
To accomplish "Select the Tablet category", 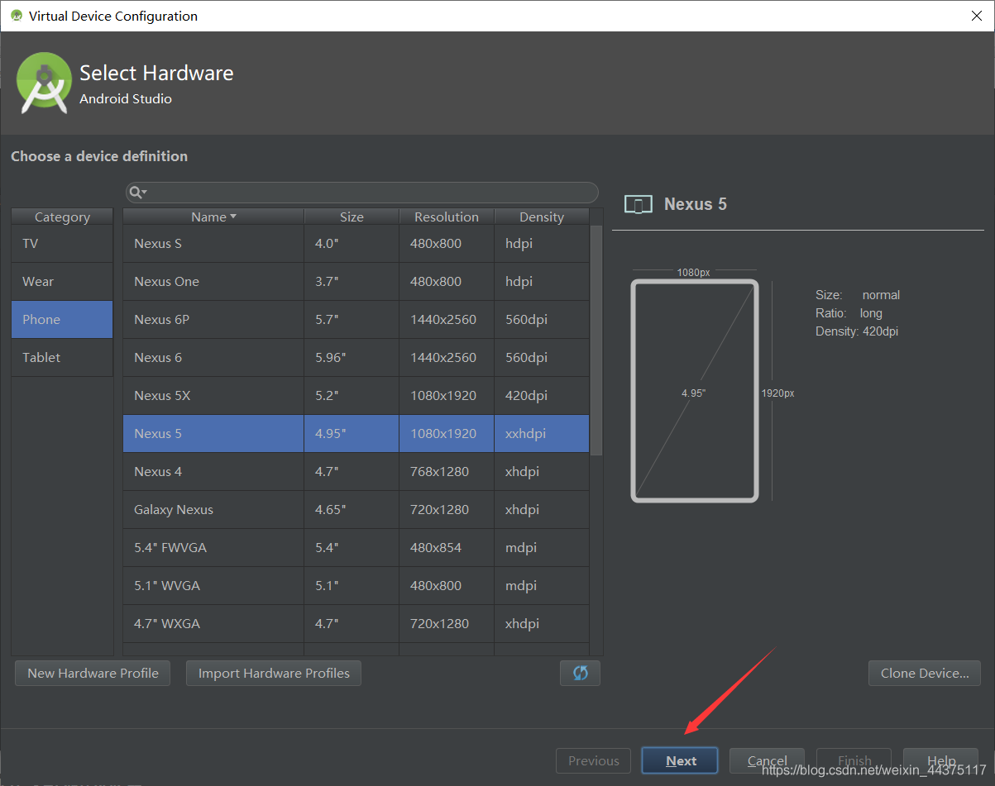I will (62, 358).
